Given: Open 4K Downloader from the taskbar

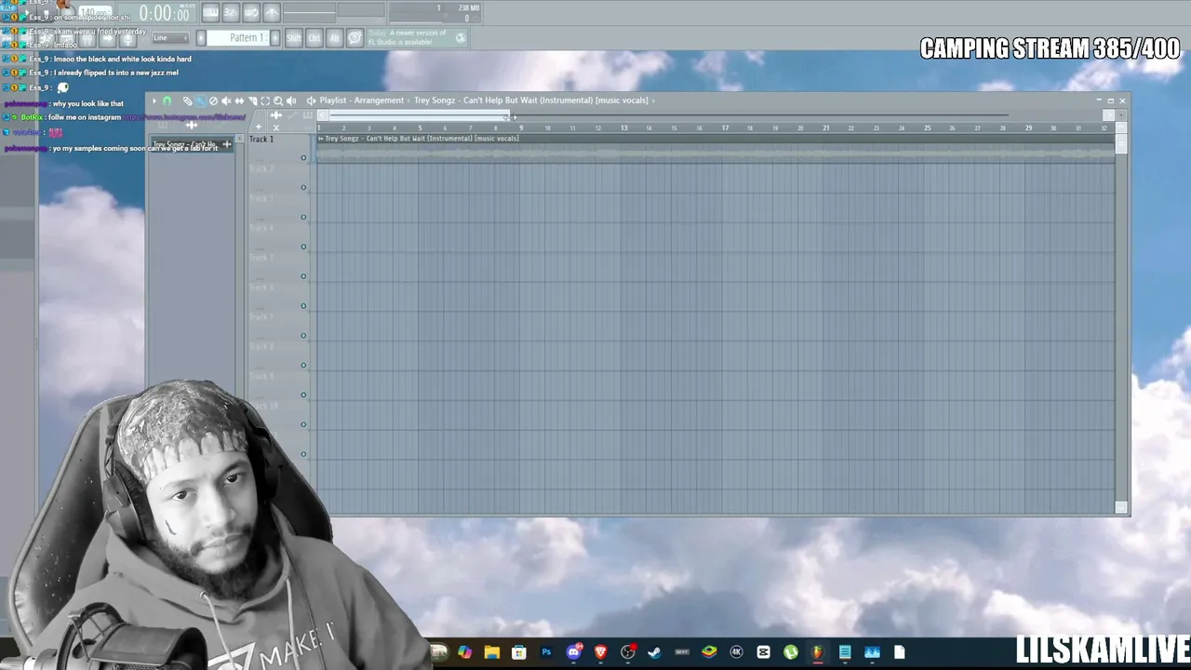Looking at the screenshot, I should [737, 652].
